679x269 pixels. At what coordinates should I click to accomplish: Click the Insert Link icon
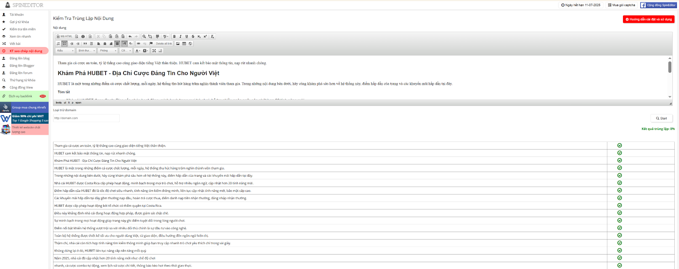(x=138, y=44)
